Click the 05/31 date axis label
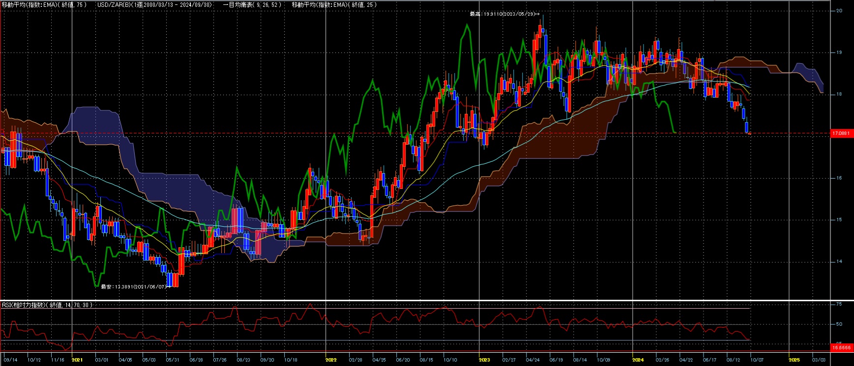 pos(173,360)
